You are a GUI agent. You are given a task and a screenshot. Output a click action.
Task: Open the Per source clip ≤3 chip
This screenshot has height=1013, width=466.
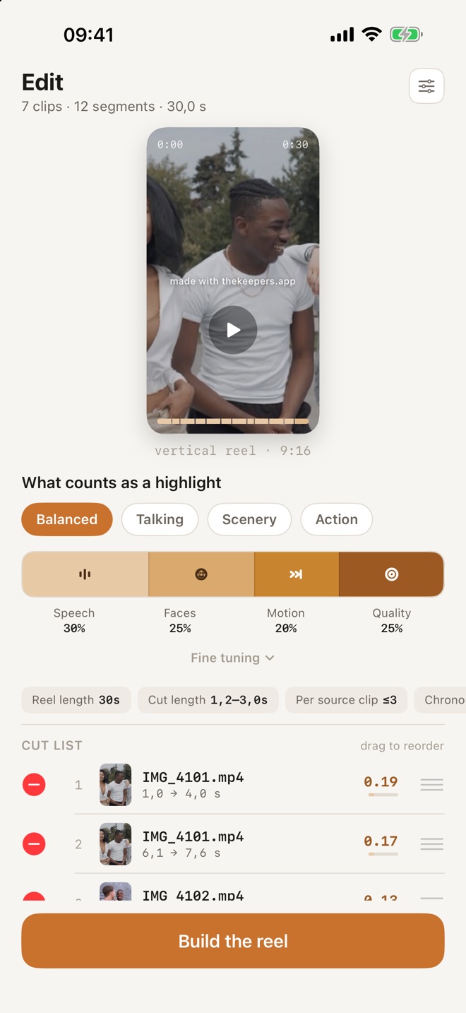pos(346,700)
